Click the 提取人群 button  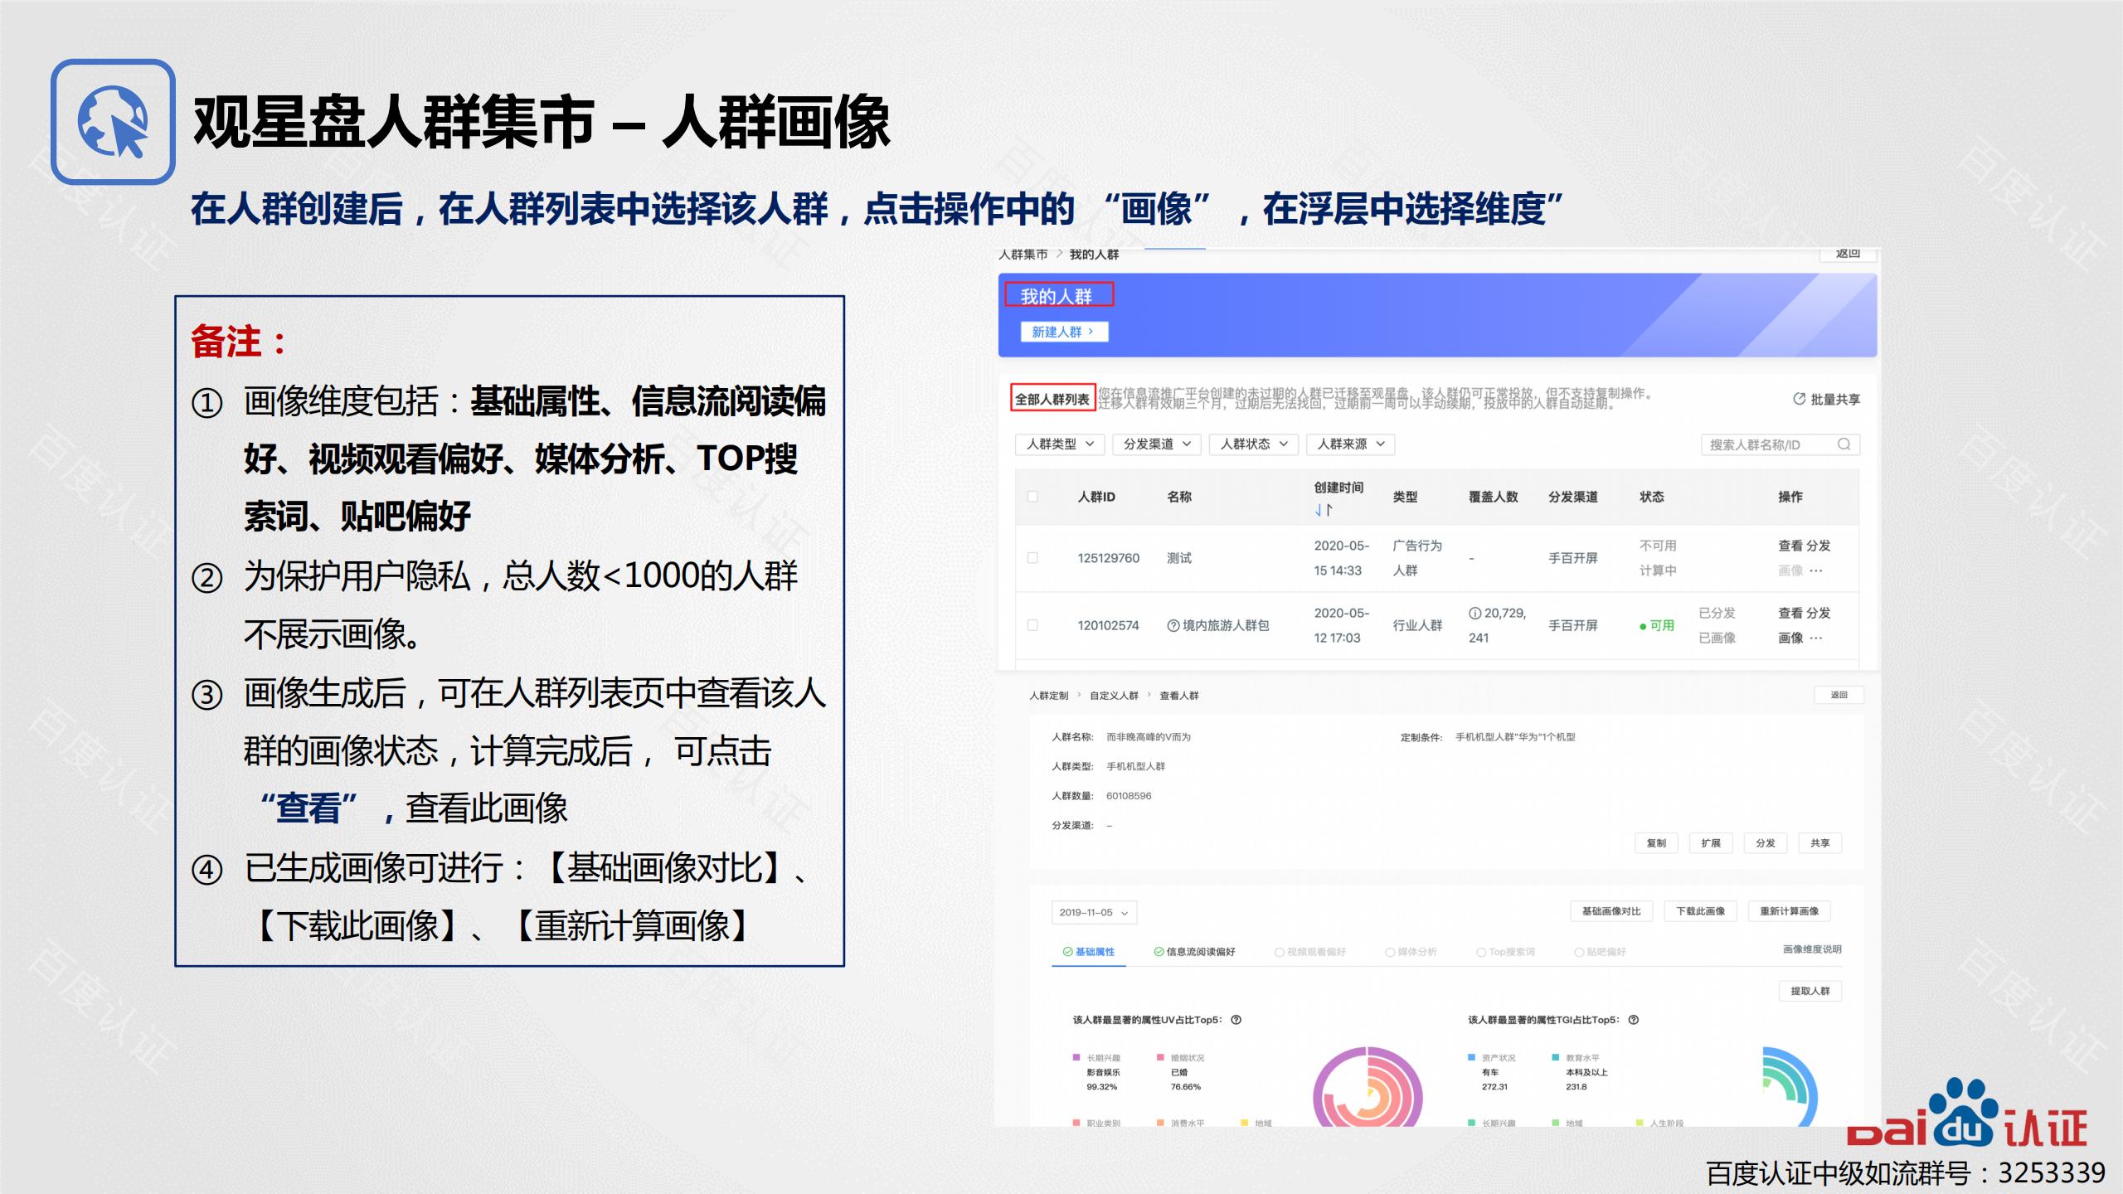click(x=1810, y=991)
